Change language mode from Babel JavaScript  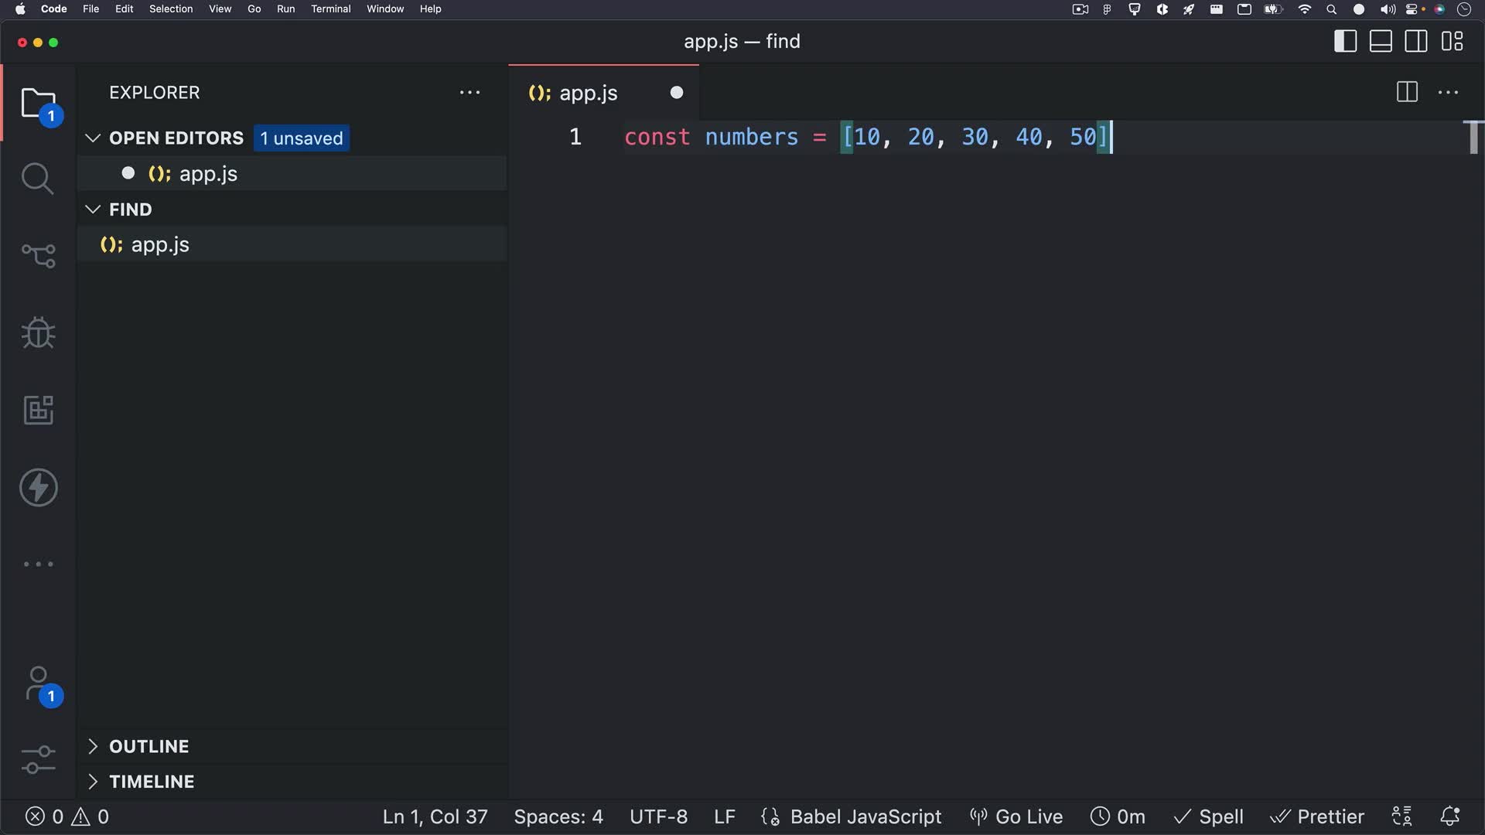tap(866, 816)
